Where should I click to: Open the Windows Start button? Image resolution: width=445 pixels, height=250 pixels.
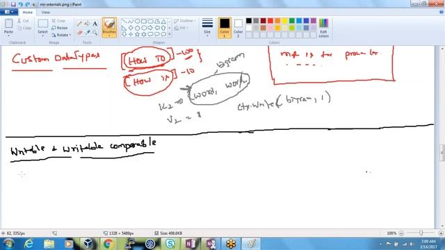[8, 244]
